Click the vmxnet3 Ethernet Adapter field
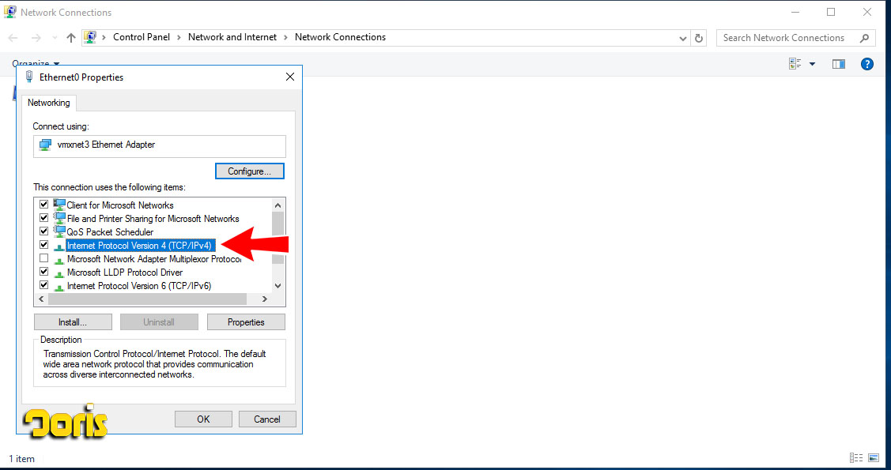 (x=160, y=146)
